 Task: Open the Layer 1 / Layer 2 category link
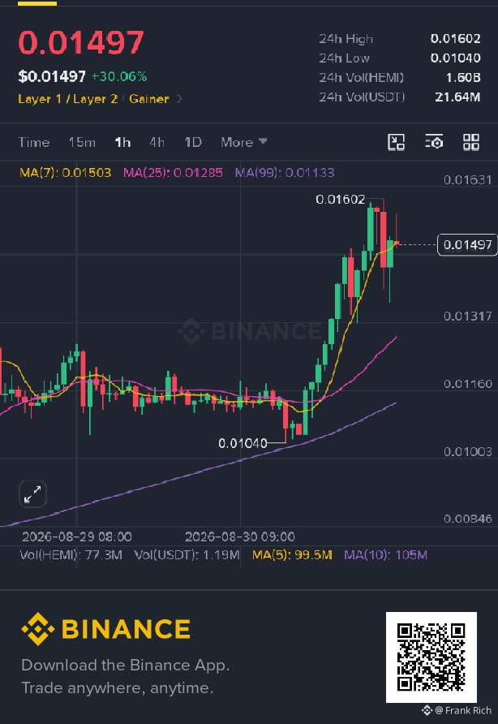tap(68, 99)
